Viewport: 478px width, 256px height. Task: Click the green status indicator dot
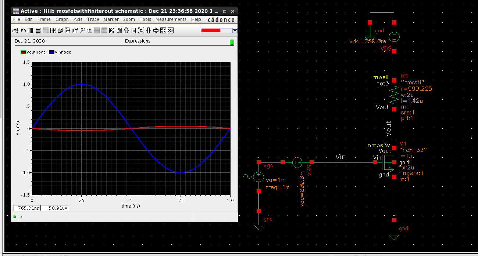[15, 217]
